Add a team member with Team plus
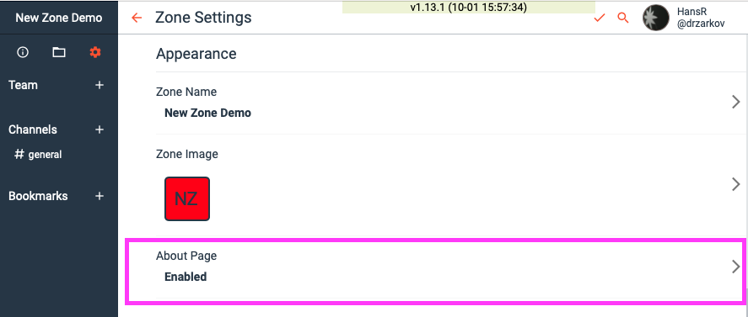Screen dimensions: 748x317 pos(100,85)
